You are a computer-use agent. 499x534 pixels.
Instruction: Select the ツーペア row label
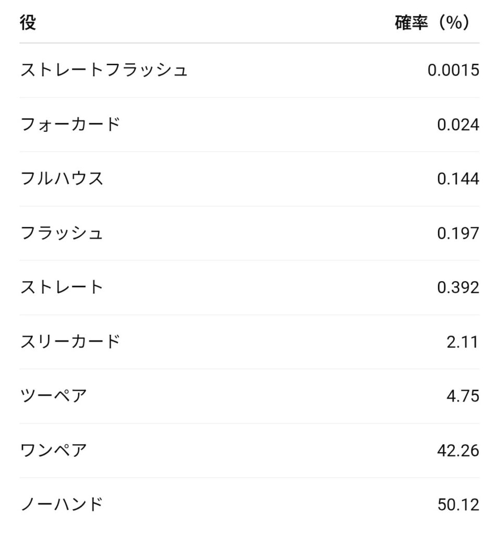(54, 395)
